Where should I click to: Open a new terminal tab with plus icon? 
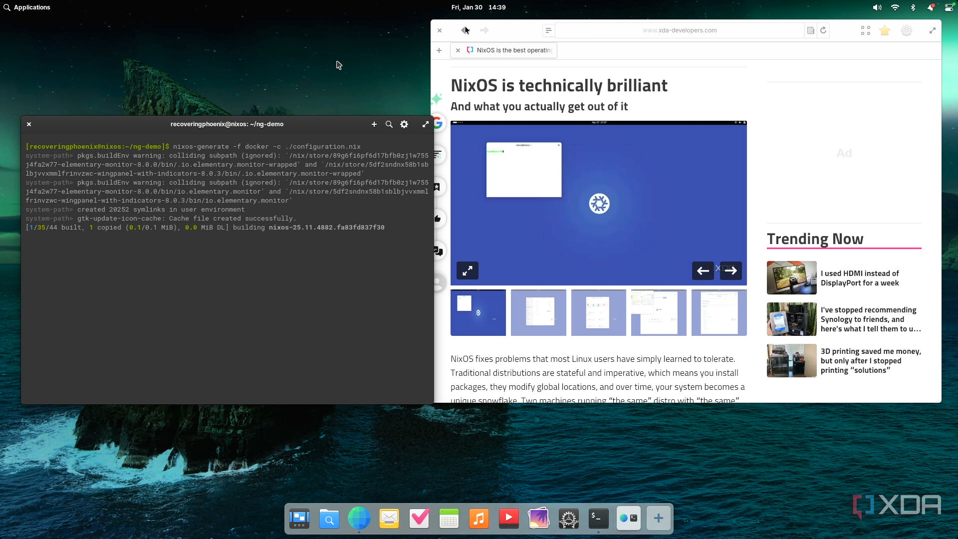(x=374, y=124)
